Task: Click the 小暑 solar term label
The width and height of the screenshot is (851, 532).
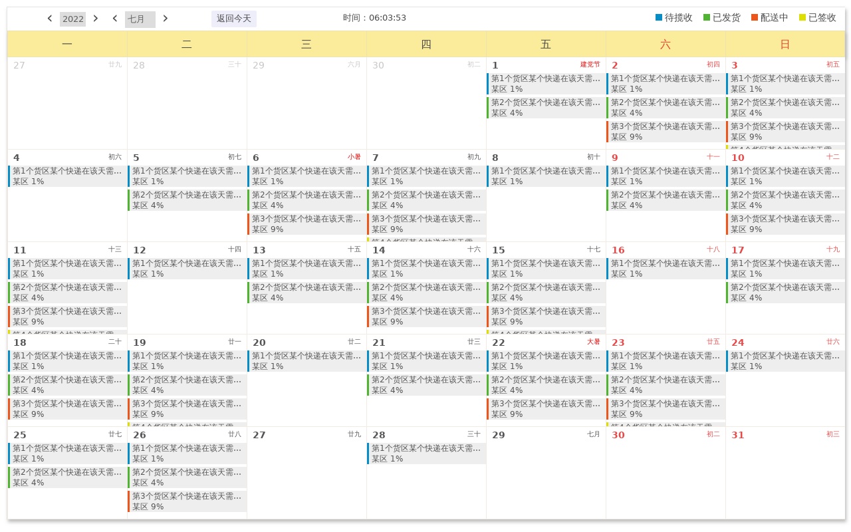Action: (x=354, y=157)
